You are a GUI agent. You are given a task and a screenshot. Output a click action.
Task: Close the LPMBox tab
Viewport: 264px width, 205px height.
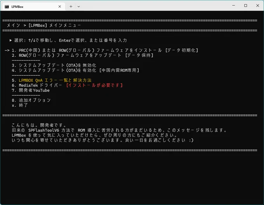[60, 7]
